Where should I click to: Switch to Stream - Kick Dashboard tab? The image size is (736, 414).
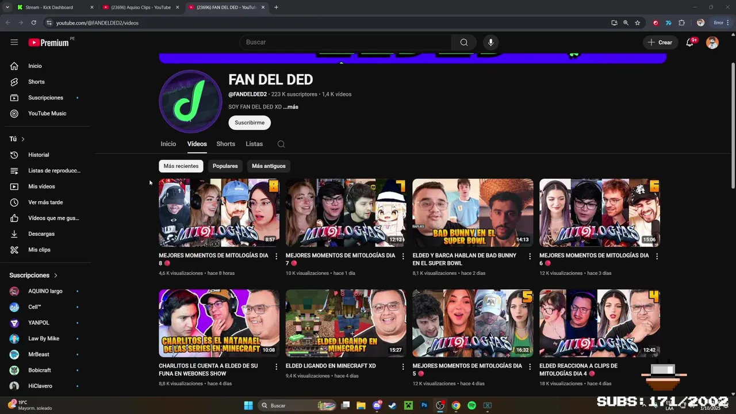(55, 7)
